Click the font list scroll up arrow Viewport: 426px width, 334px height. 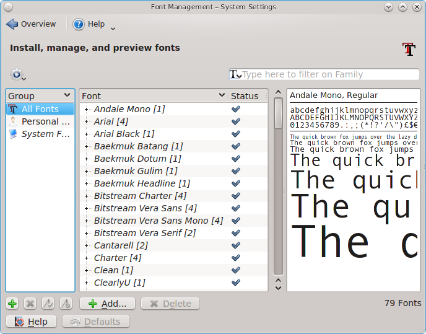coord(278,92)
